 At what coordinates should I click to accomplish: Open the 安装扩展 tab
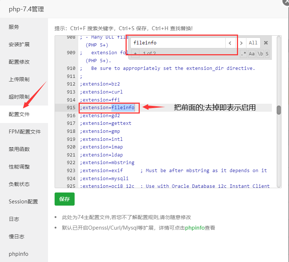pyautogui.click(x=24, y=44)
